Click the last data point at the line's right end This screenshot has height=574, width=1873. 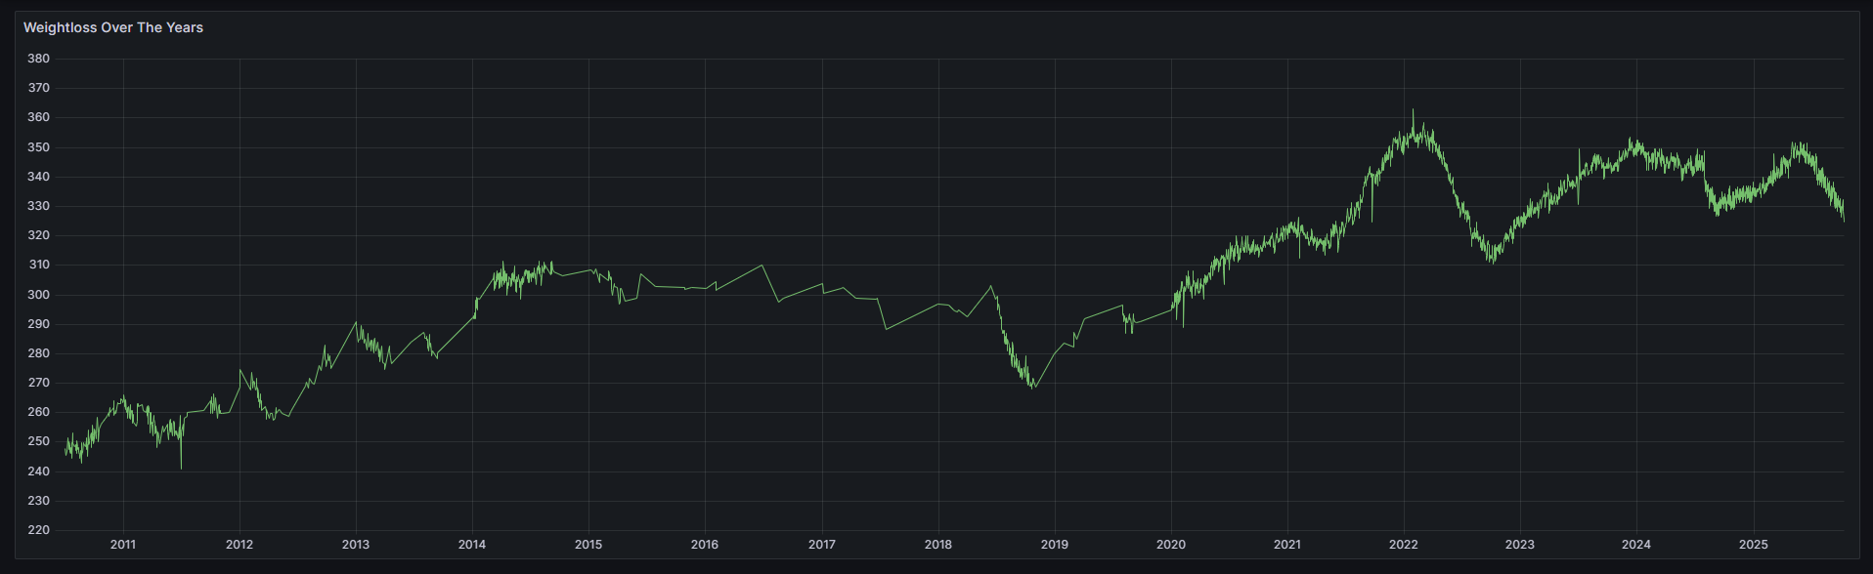click(x=1844, y=221)
